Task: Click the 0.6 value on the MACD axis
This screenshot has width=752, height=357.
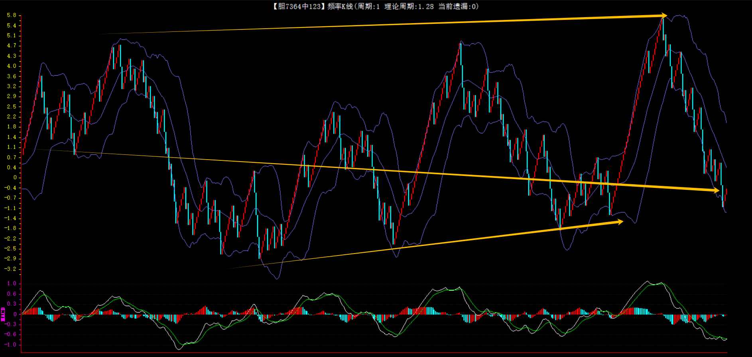Action: [x=12, y=294]
